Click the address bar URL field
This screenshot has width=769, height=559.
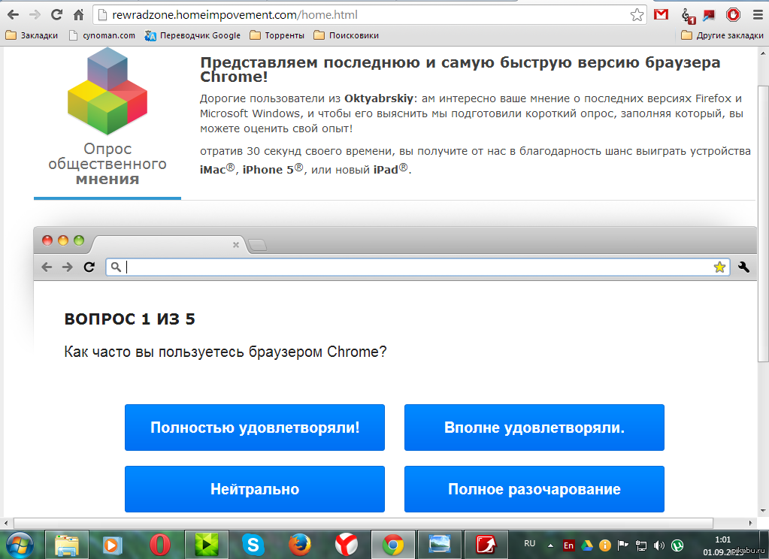click(x=361, y=14)
